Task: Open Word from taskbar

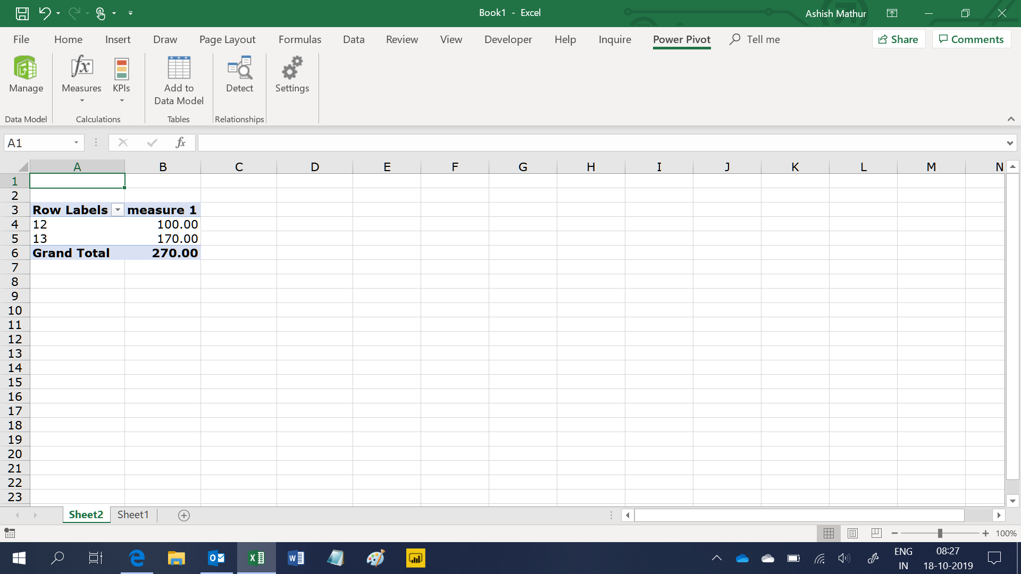Action: click(296, 558)
